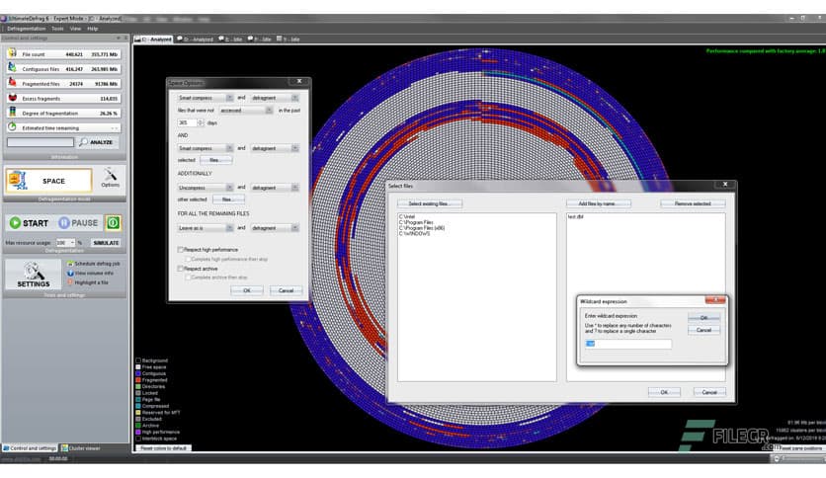Click files button next to other selected
Screen dimensions: 826x478
pos(228,199)
